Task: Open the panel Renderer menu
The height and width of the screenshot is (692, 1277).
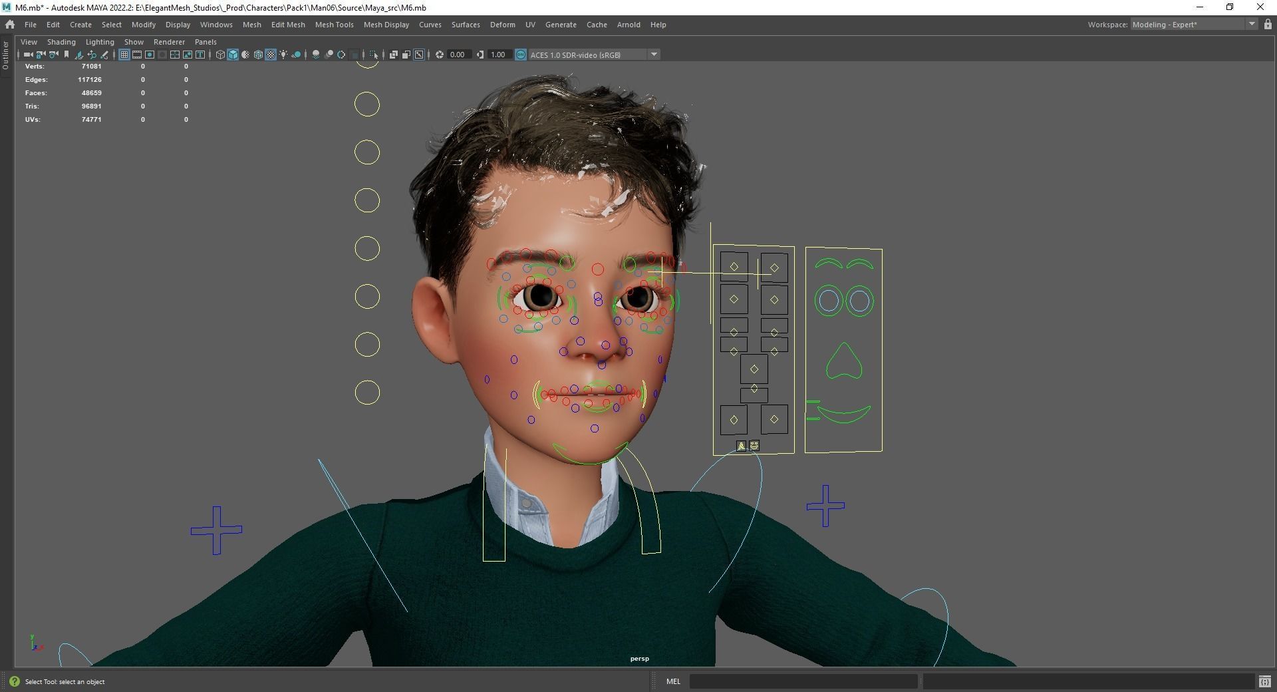Action: [x=169, y=41]
